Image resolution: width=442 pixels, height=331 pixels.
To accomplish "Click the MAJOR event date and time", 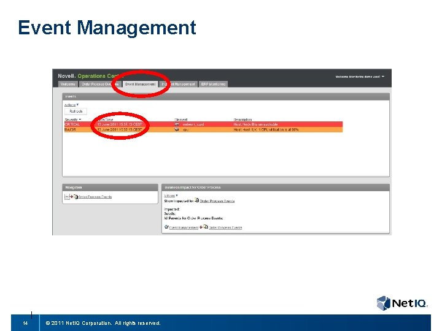I will point(120,130).
